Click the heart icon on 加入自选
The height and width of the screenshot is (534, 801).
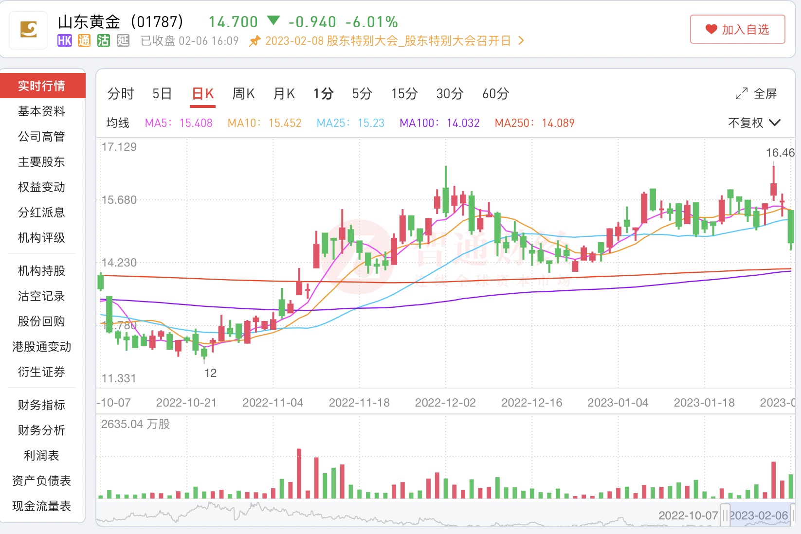pyautogui.click(x=711, y=30)
